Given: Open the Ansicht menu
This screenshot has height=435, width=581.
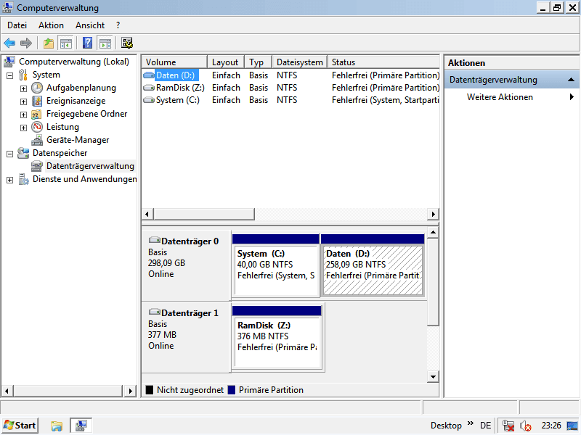Looking at the screenshot, I should point(90,25).
